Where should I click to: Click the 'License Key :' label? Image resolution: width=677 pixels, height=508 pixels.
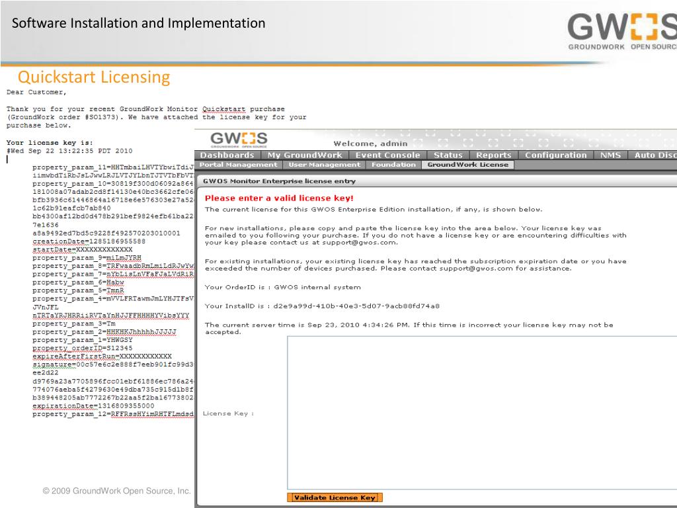click(228, 413)
